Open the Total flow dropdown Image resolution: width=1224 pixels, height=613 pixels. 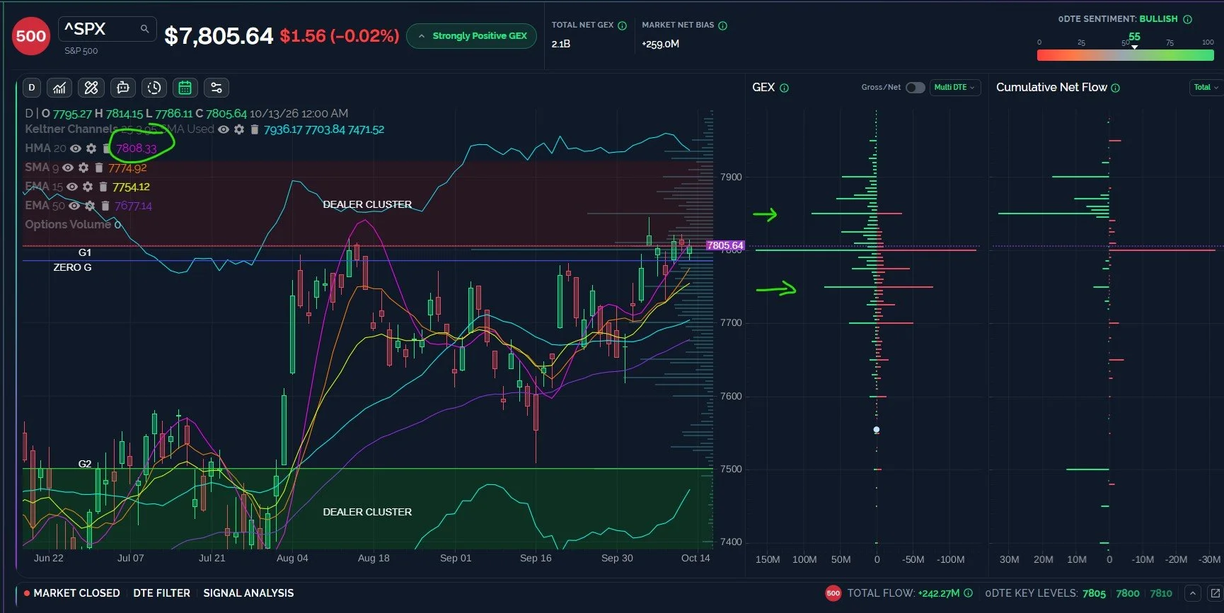(1206, 88)
